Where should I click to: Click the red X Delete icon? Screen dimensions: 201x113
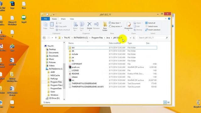coord(90,24)
